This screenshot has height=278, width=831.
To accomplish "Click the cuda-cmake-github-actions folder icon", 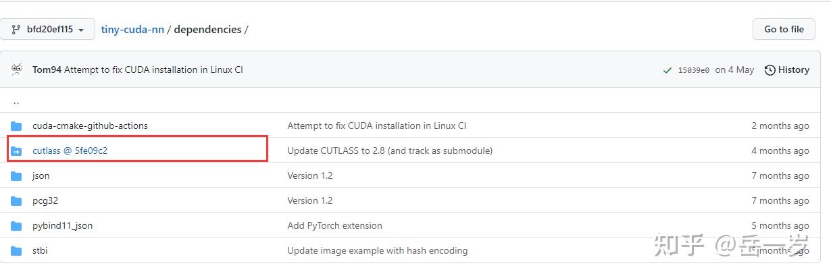I will [x=17, y=126].
